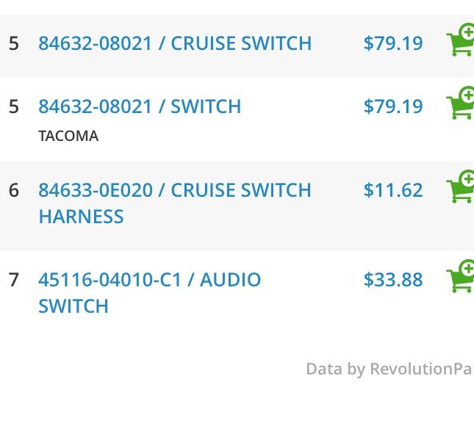Click the word HARNESS in the link
Image resolution: width=474 pixels, height=431 pixels.
pyautogui.click(x=82, y=217)
